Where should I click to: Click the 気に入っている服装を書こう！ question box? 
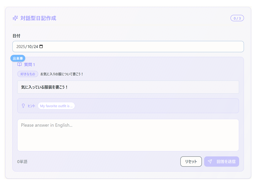128,87
